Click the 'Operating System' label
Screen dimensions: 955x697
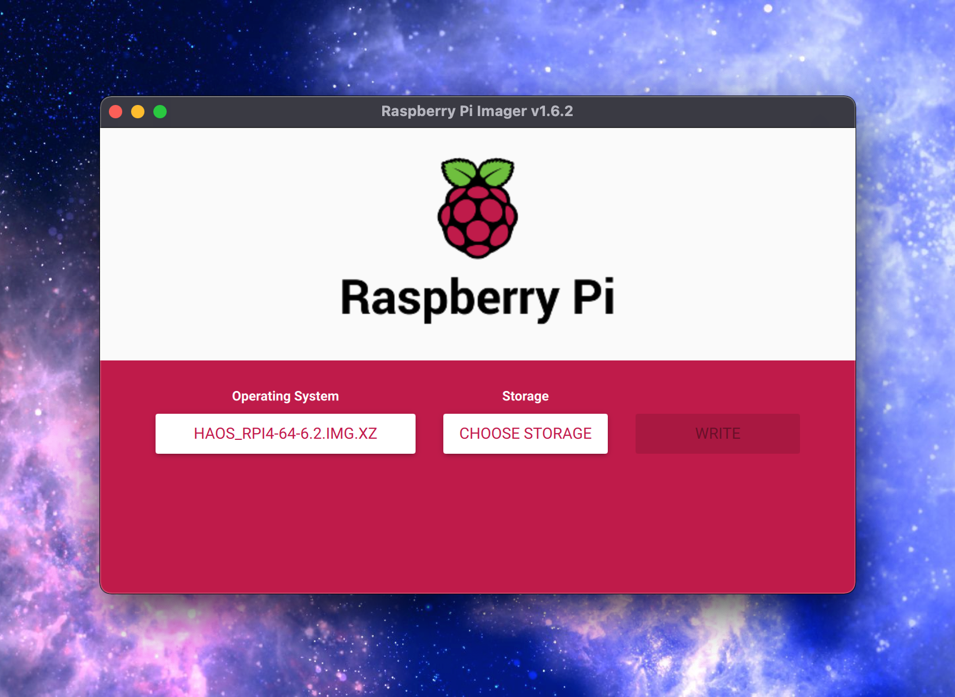coord(286,396)
